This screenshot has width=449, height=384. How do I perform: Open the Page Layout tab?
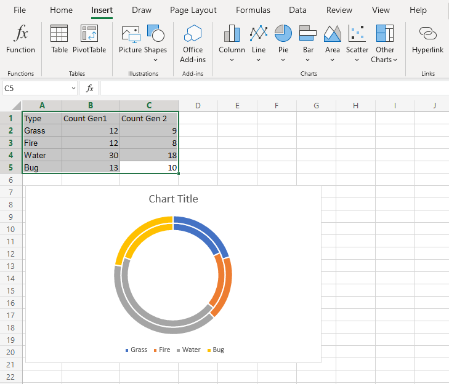[193, 10]
